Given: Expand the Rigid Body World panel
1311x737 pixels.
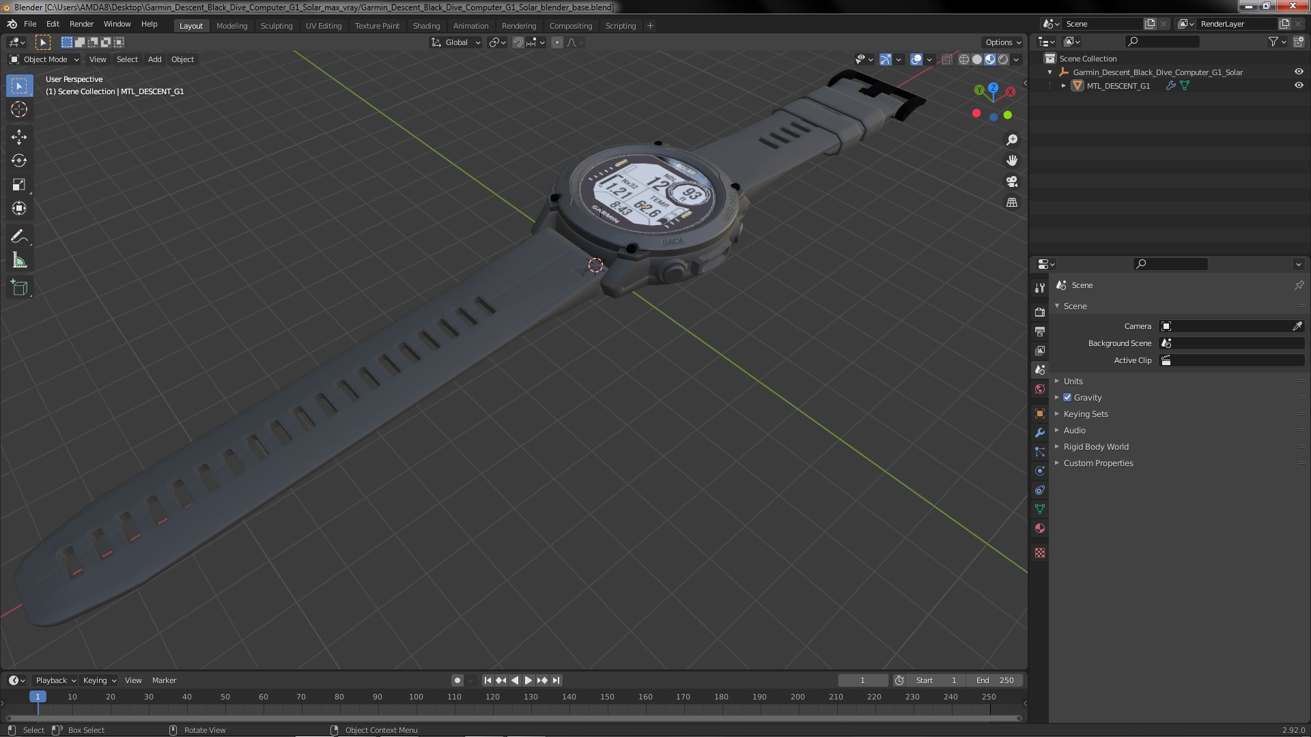Looking at the screenshot, I should tap(1095, 446).
